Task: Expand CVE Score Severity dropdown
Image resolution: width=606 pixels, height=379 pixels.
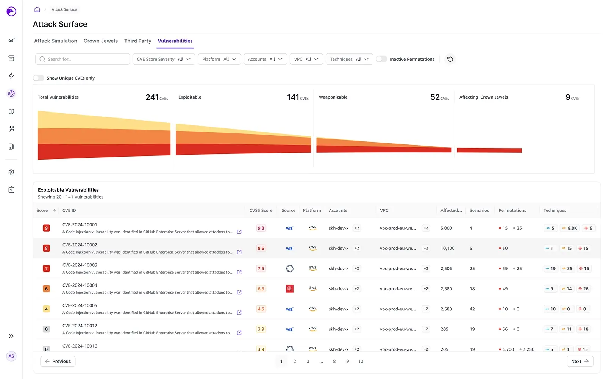Action: click(x=164, y=59)
